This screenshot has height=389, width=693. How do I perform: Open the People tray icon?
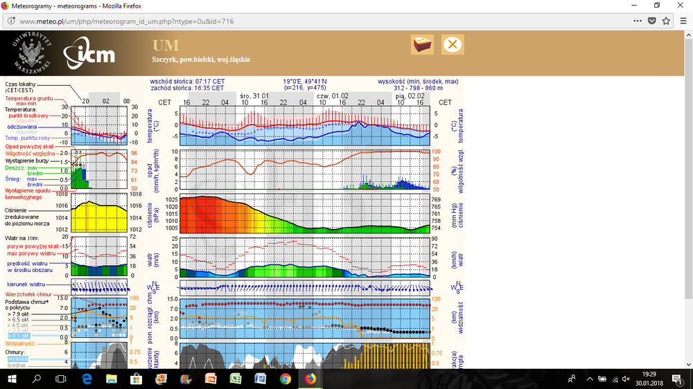pos(572,379)
